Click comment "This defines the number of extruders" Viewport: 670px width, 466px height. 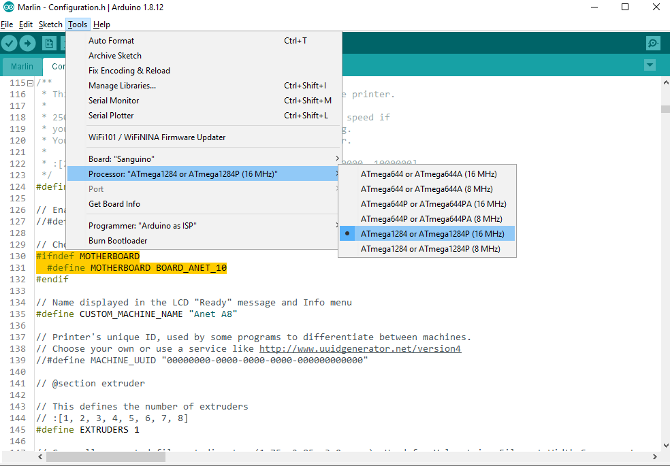pos(142,406)
